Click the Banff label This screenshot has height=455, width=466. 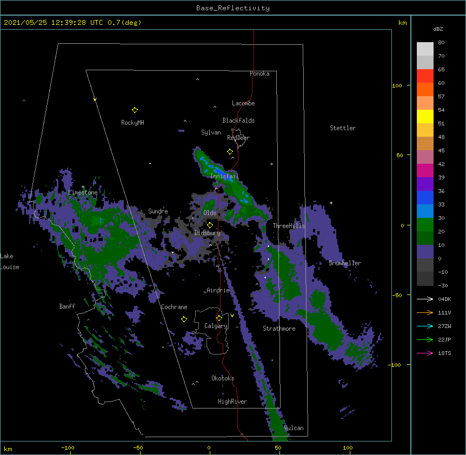coord(67,306)
